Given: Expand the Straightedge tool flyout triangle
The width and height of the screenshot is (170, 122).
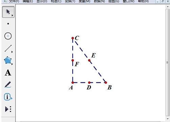Looking at the screenshot, I should coord(12,52).
